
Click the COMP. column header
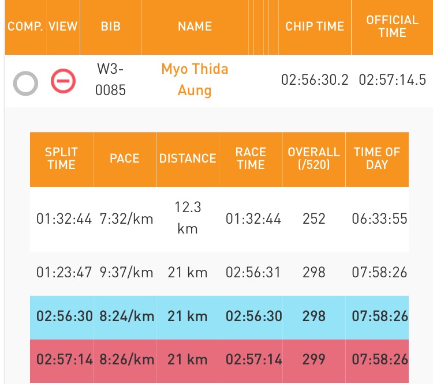[x=25, y=27]
